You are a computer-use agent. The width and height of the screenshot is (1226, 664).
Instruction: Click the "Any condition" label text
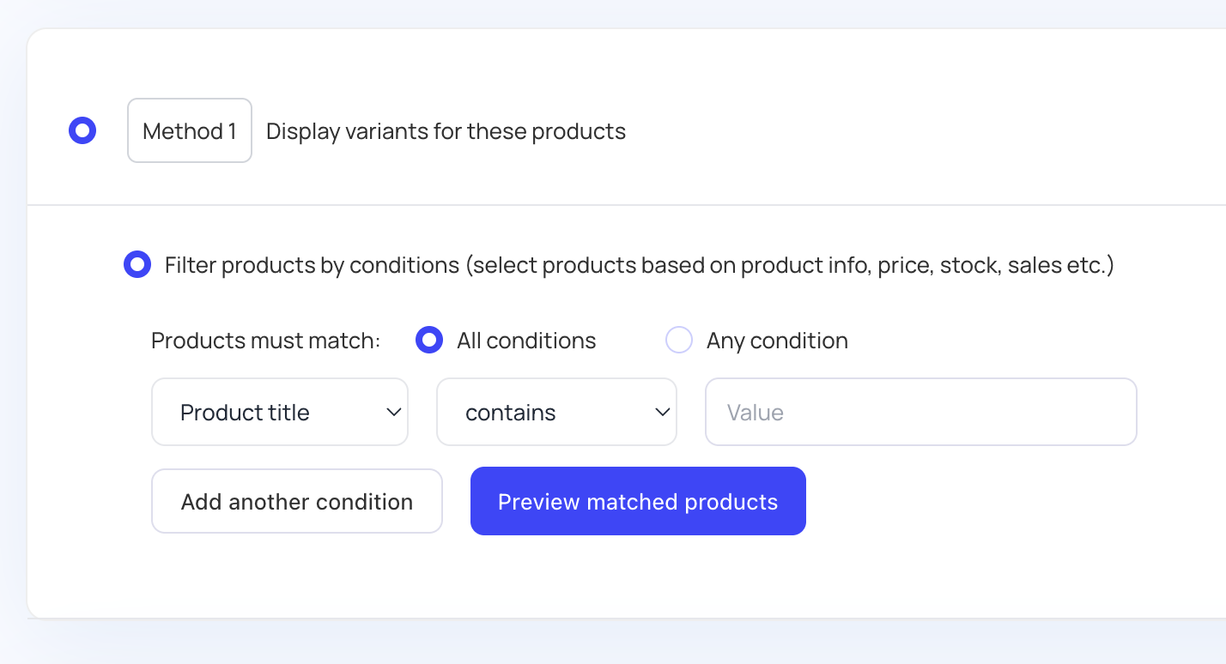tap(777, 341)
